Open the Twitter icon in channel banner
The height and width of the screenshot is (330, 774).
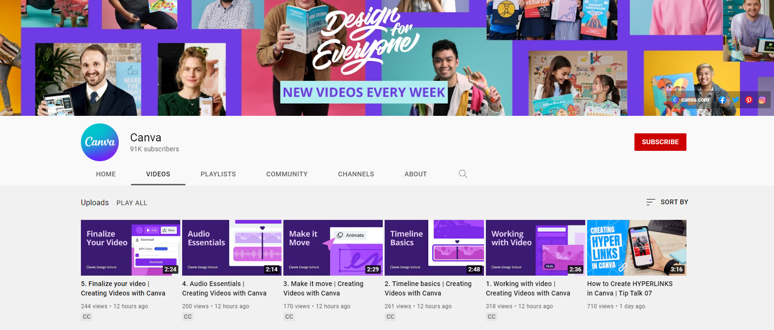coord(735,100)
